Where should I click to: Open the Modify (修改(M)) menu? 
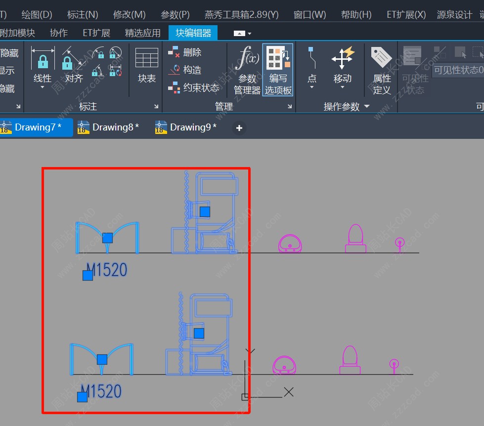pyautogui.click(x=129, y=14)
